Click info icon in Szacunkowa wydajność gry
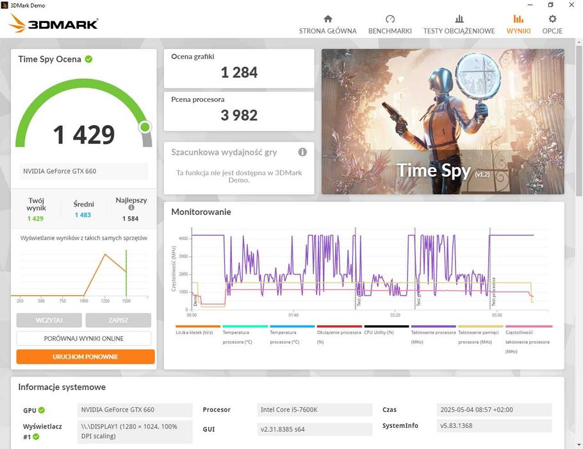This screenshot has height=449, width=583. pos(302,152)
